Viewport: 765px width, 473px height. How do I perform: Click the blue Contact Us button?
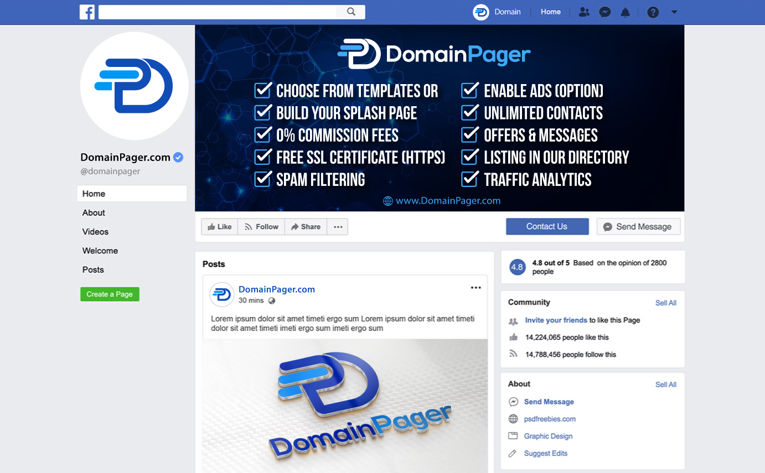pyautogui.click(x=547, y=226)
